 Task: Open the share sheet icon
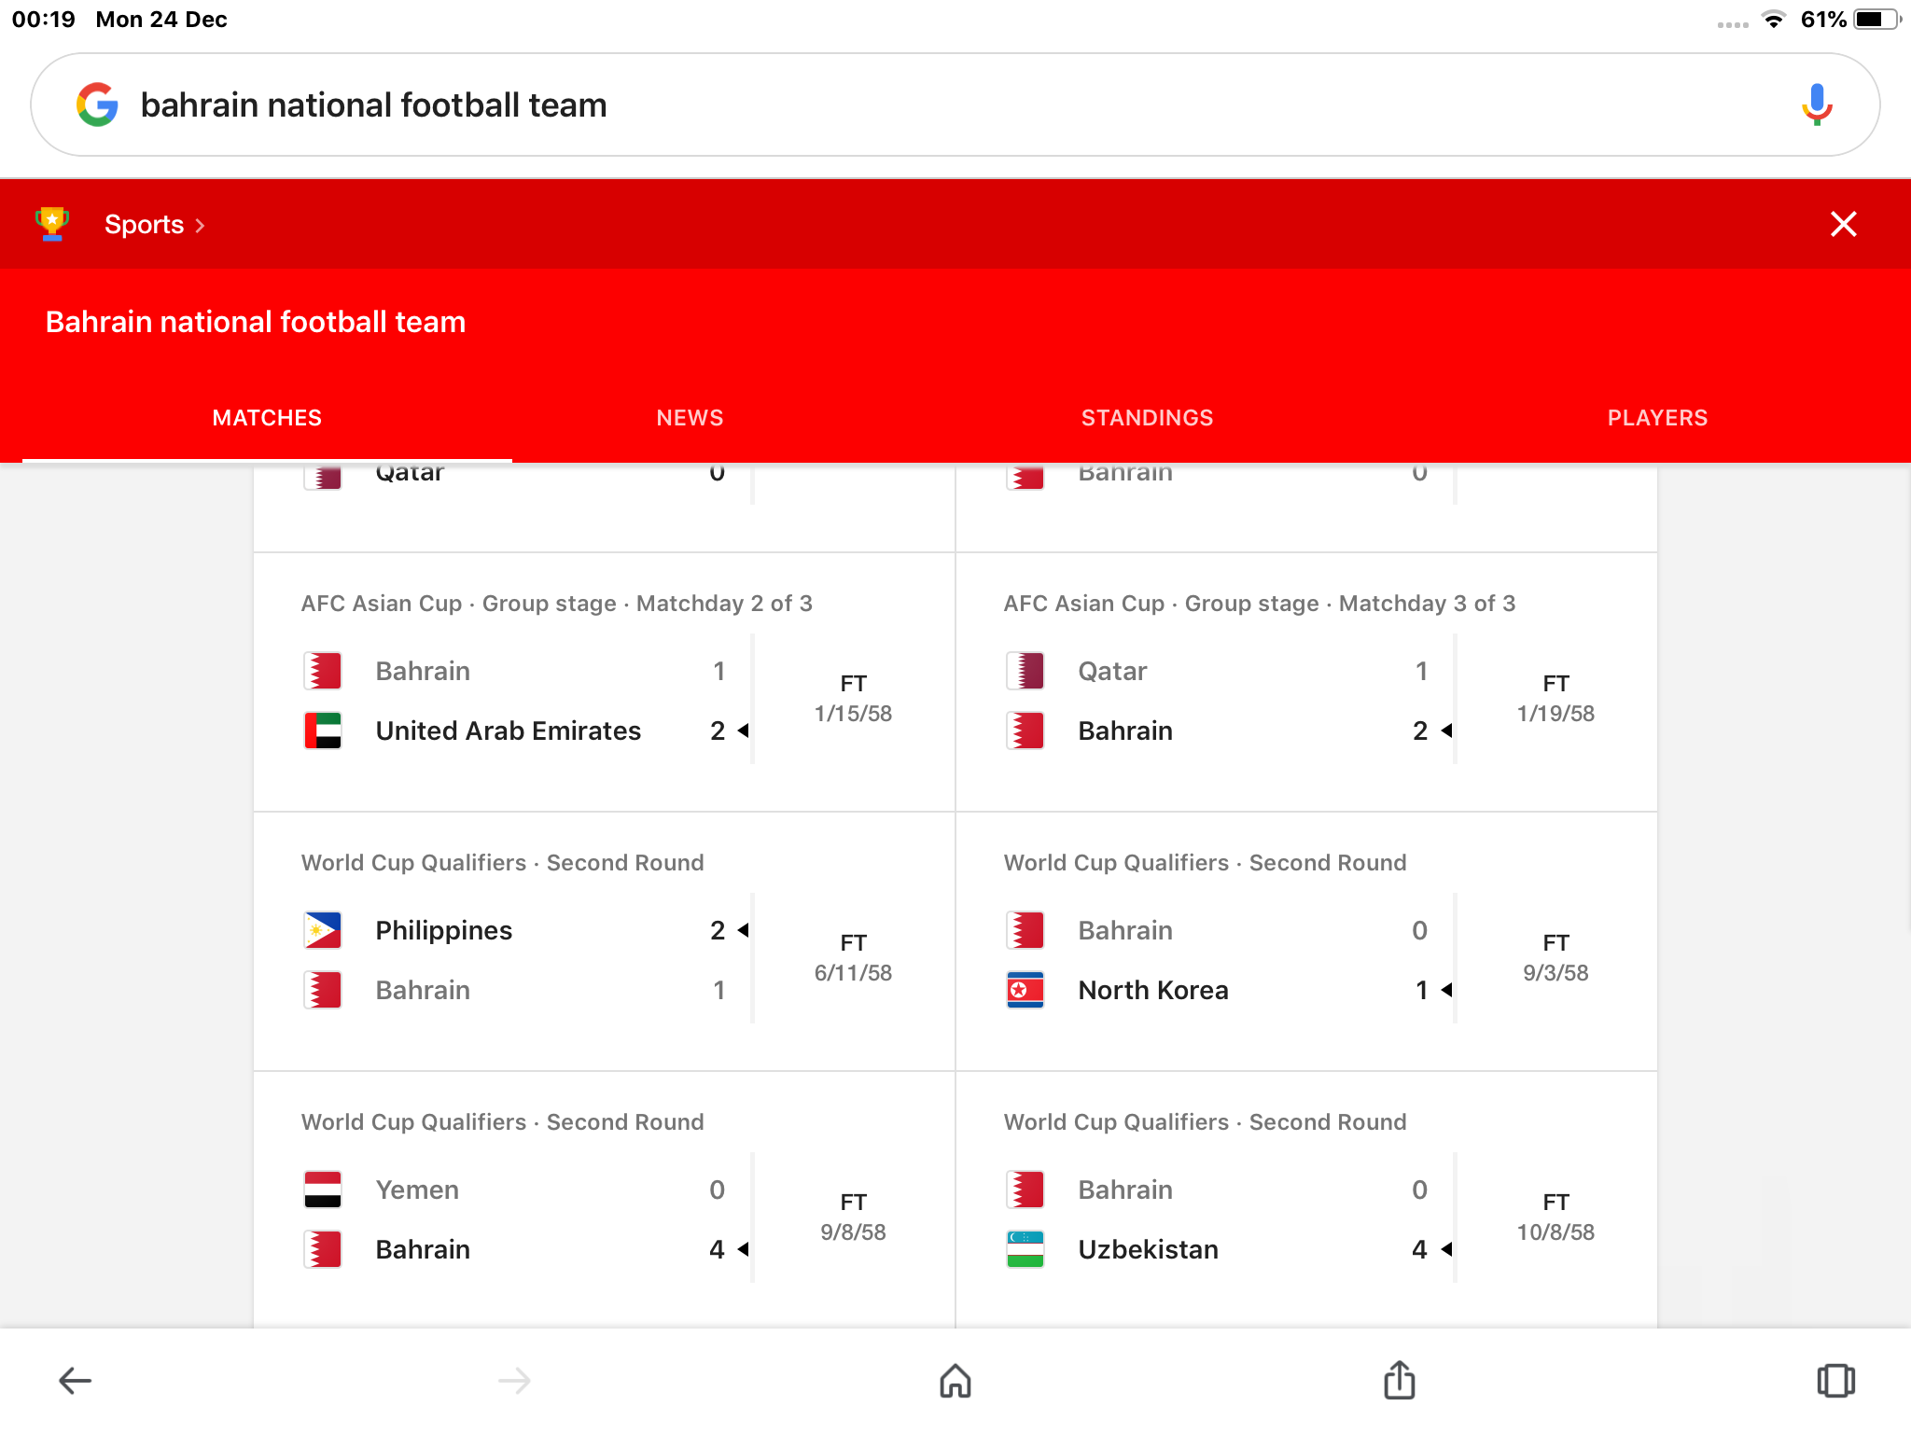[x=1399, y=1381]
